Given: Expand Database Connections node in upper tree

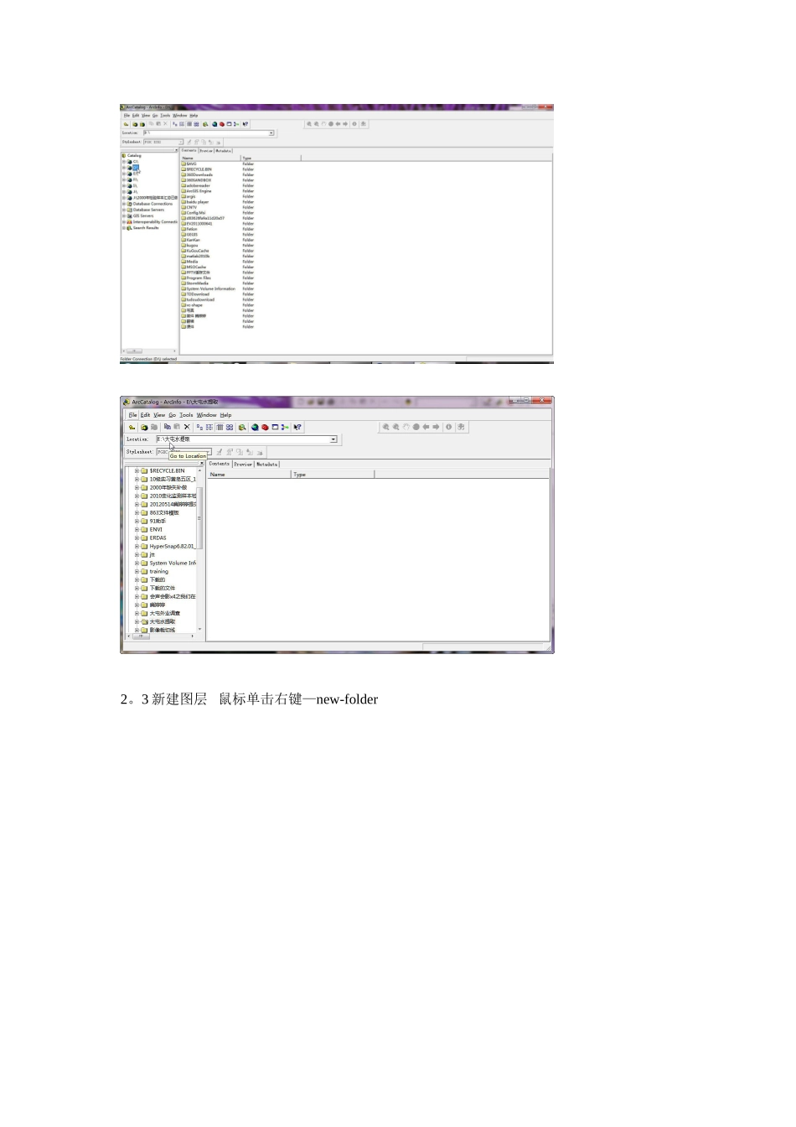Looking at the screenshot, I should [124, 204].
